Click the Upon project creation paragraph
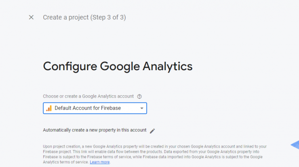299x167 pixels. point(155,154)
